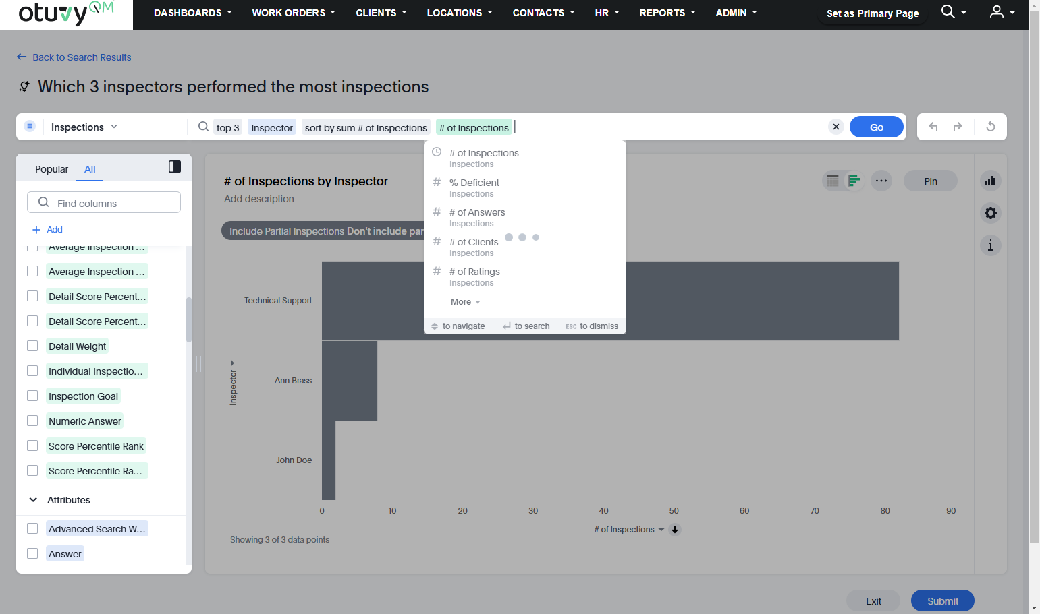Click the Submit button
Image resolution: width=1040 pixels, height=614 pixels.
click(x=943, y=601)
